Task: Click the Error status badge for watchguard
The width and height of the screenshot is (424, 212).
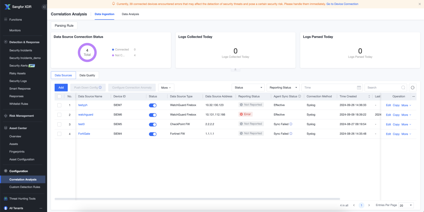Action: click(246, 114)
